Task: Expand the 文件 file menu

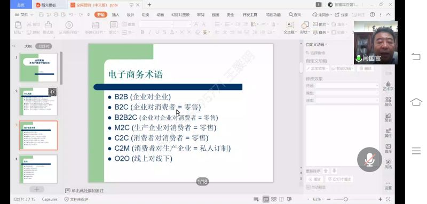Action: tap(24, 15)
